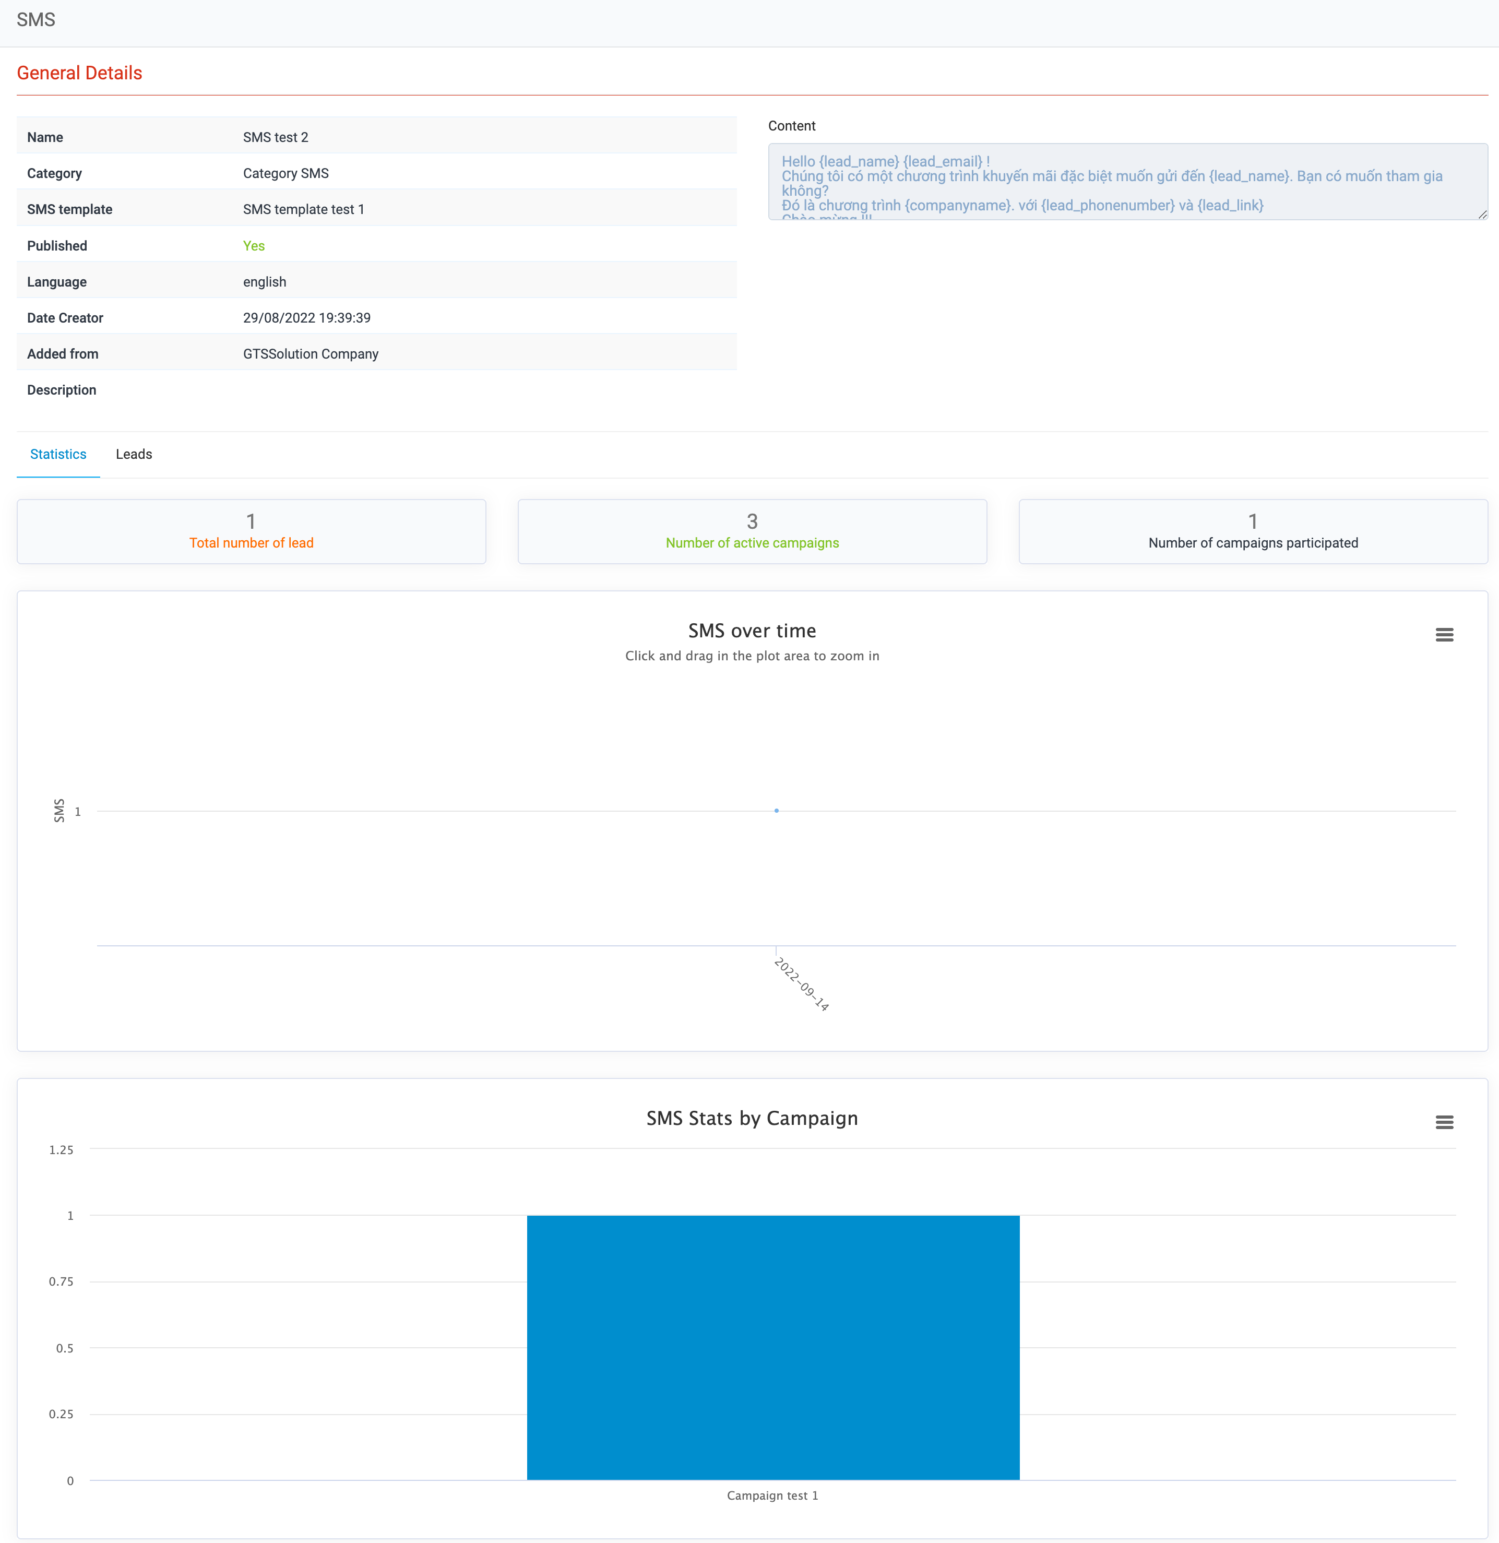The image size is (1499, 1543).
Task: Click the Campaign test 1 axis label
Action: pos(772,1495)
